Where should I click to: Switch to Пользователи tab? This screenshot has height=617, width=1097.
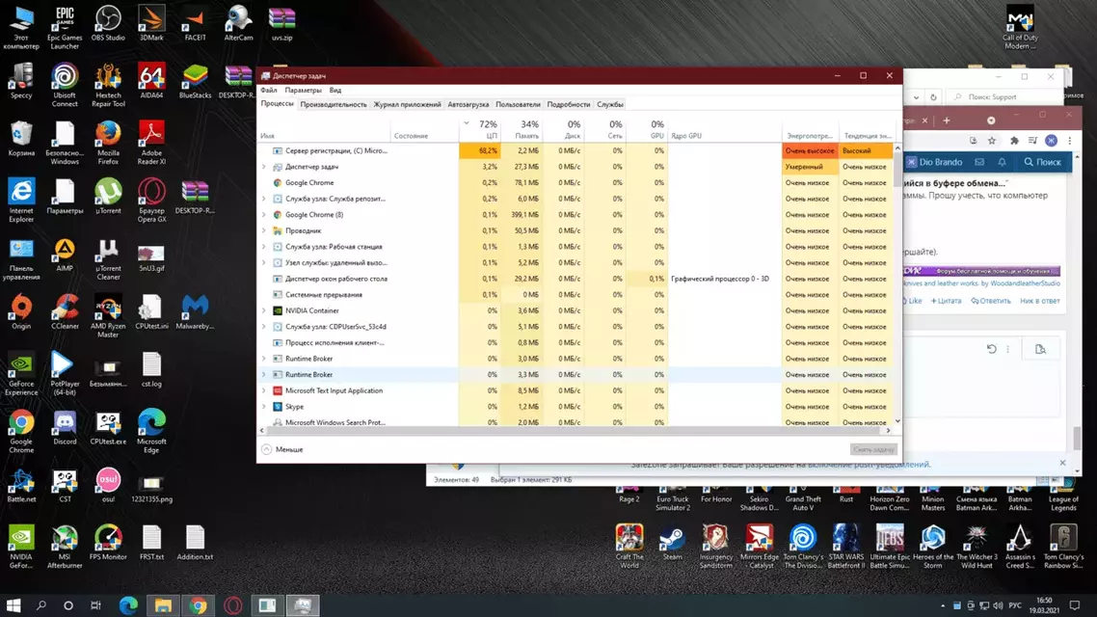click(518, 104)
